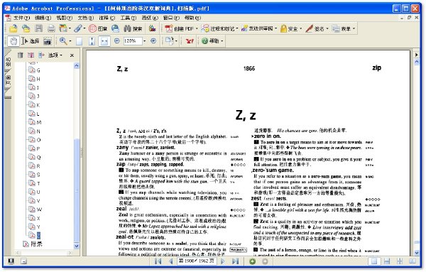
Task: Click the binoculars 搜索 search button
Action: 133,28
